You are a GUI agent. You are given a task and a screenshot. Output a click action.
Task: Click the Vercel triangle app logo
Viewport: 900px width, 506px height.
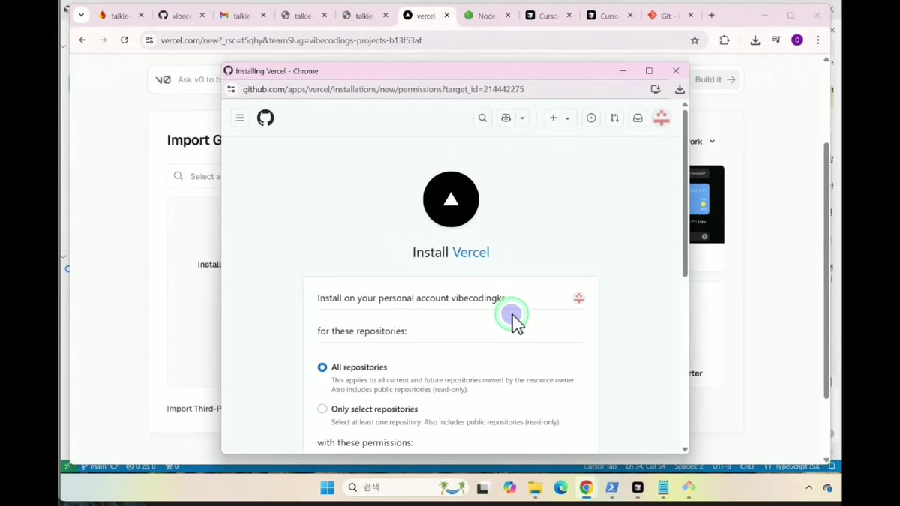point(451,199)
